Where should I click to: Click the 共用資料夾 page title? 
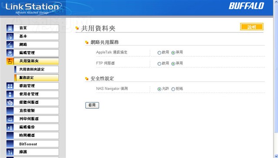click(98, 29)
